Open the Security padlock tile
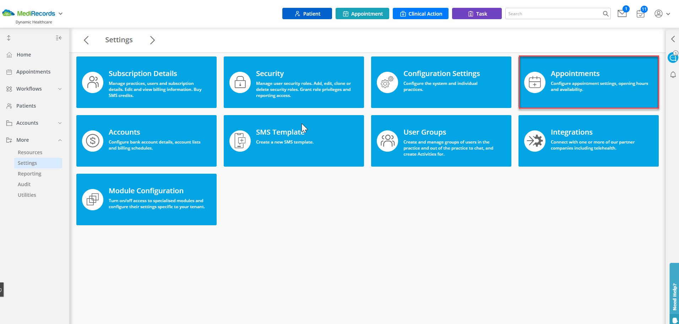Viewport: 679px width, 324px height. coord(240,82)
